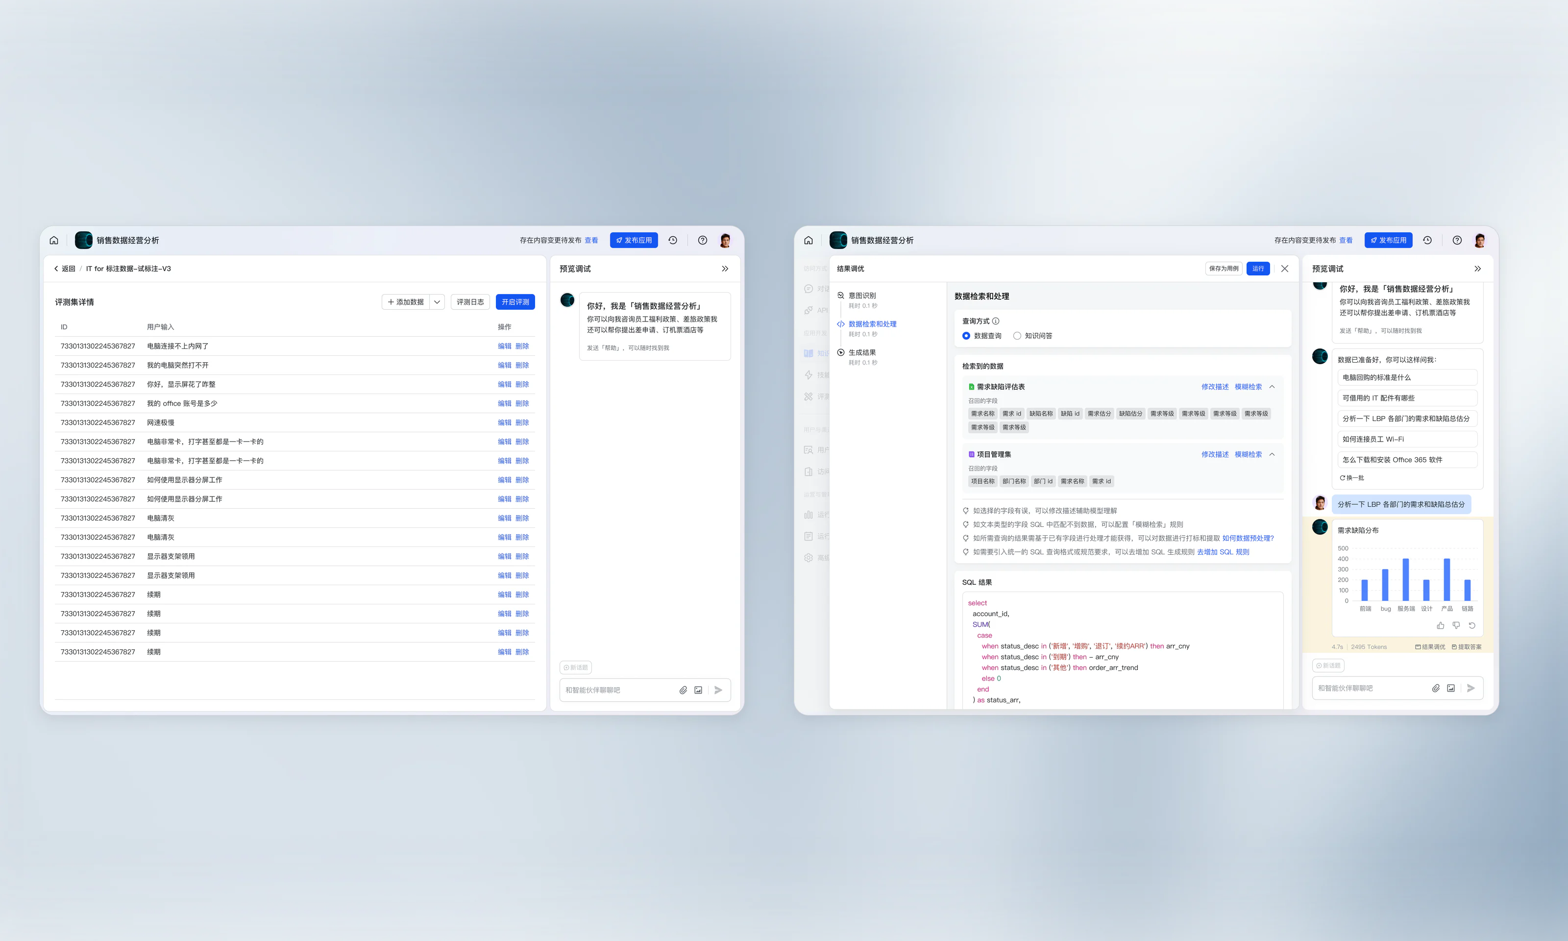
Task: Click 修改描述 for 需求缺陷评估表
Action: tap(1215, 387)
